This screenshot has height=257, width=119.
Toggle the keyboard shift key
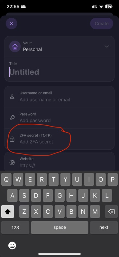click(7, 212)
